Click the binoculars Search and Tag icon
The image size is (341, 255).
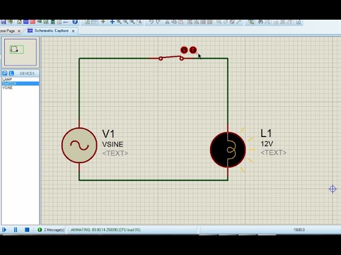[x=260, y=22]
